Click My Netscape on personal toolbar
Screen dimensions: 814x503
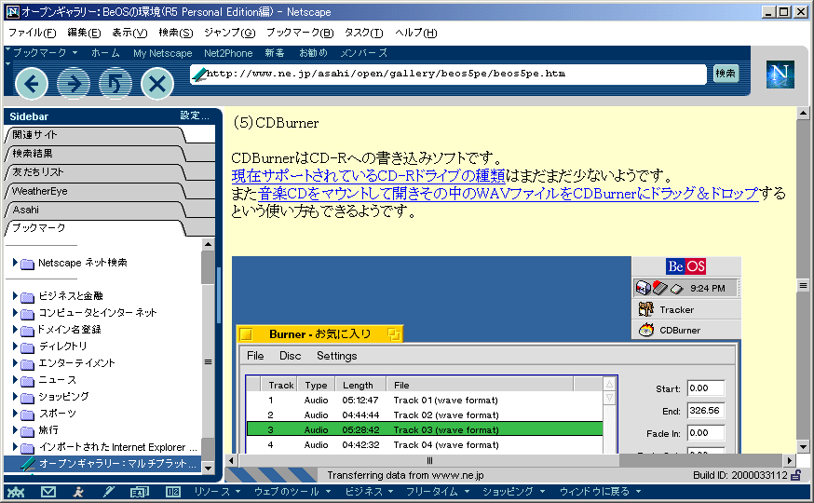click(x=162, y=53)
